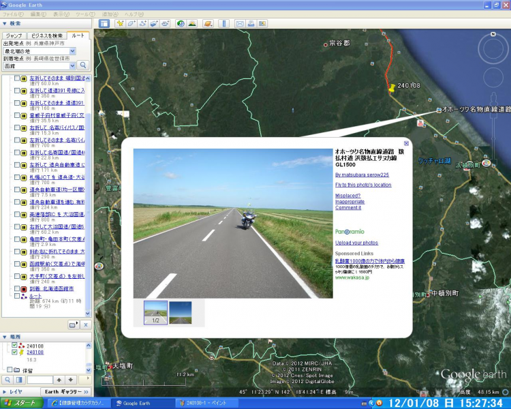
Task: Select the Add Polygon tool
Action: point(131,23)
